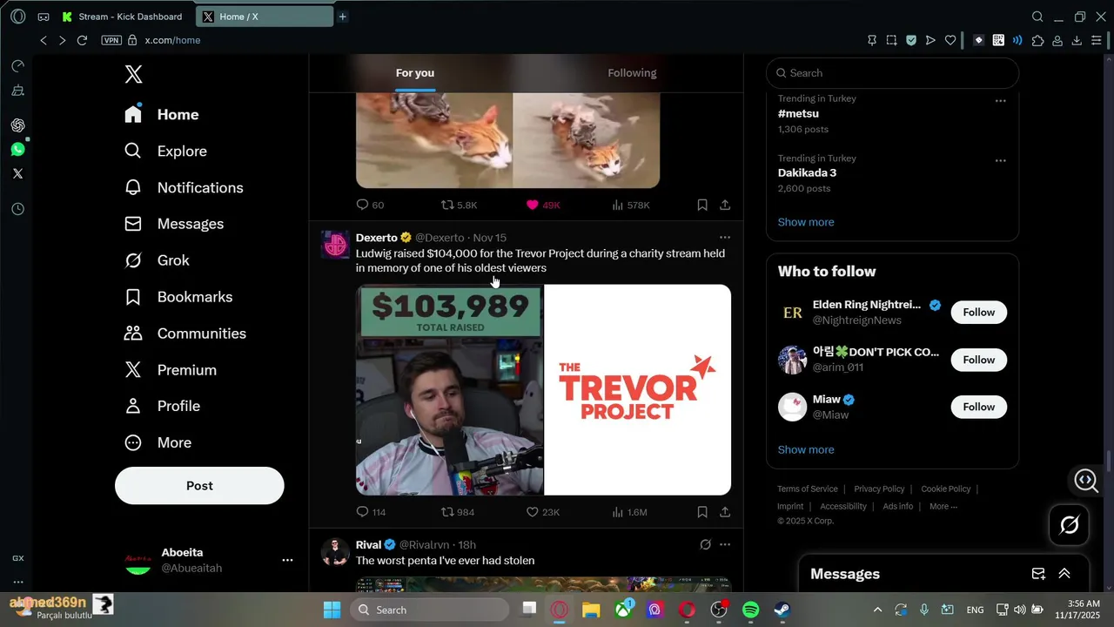Click Grok explain icon on Rival post
Image resolution: width=1114 pixels, height=627 pixels.
[705, 544]
